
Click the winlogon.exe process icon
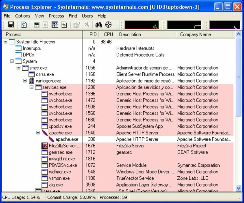coord(32,81)
